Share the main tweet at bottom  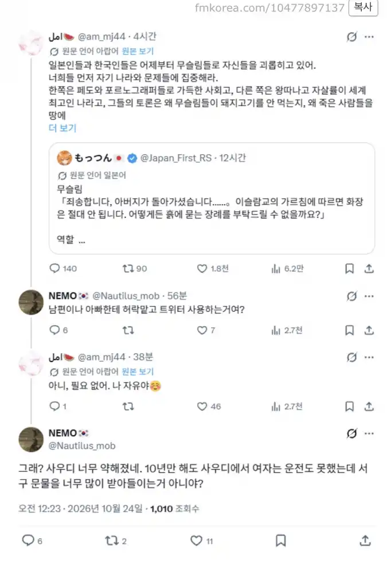[x=365, y=540]
